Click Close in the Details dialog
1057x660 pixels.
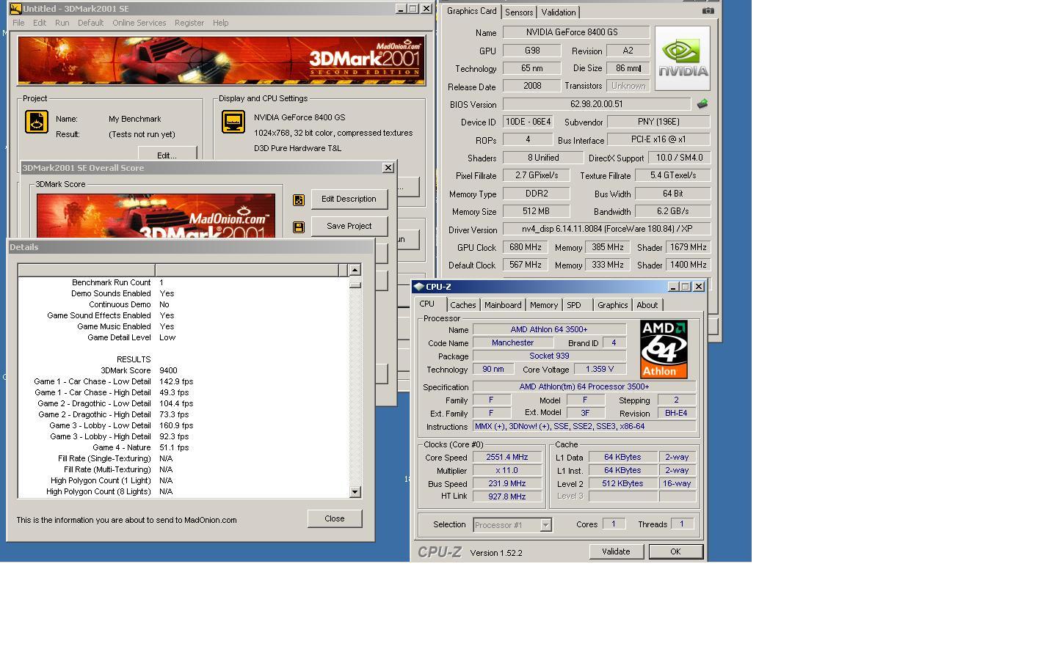coord(335,518)
